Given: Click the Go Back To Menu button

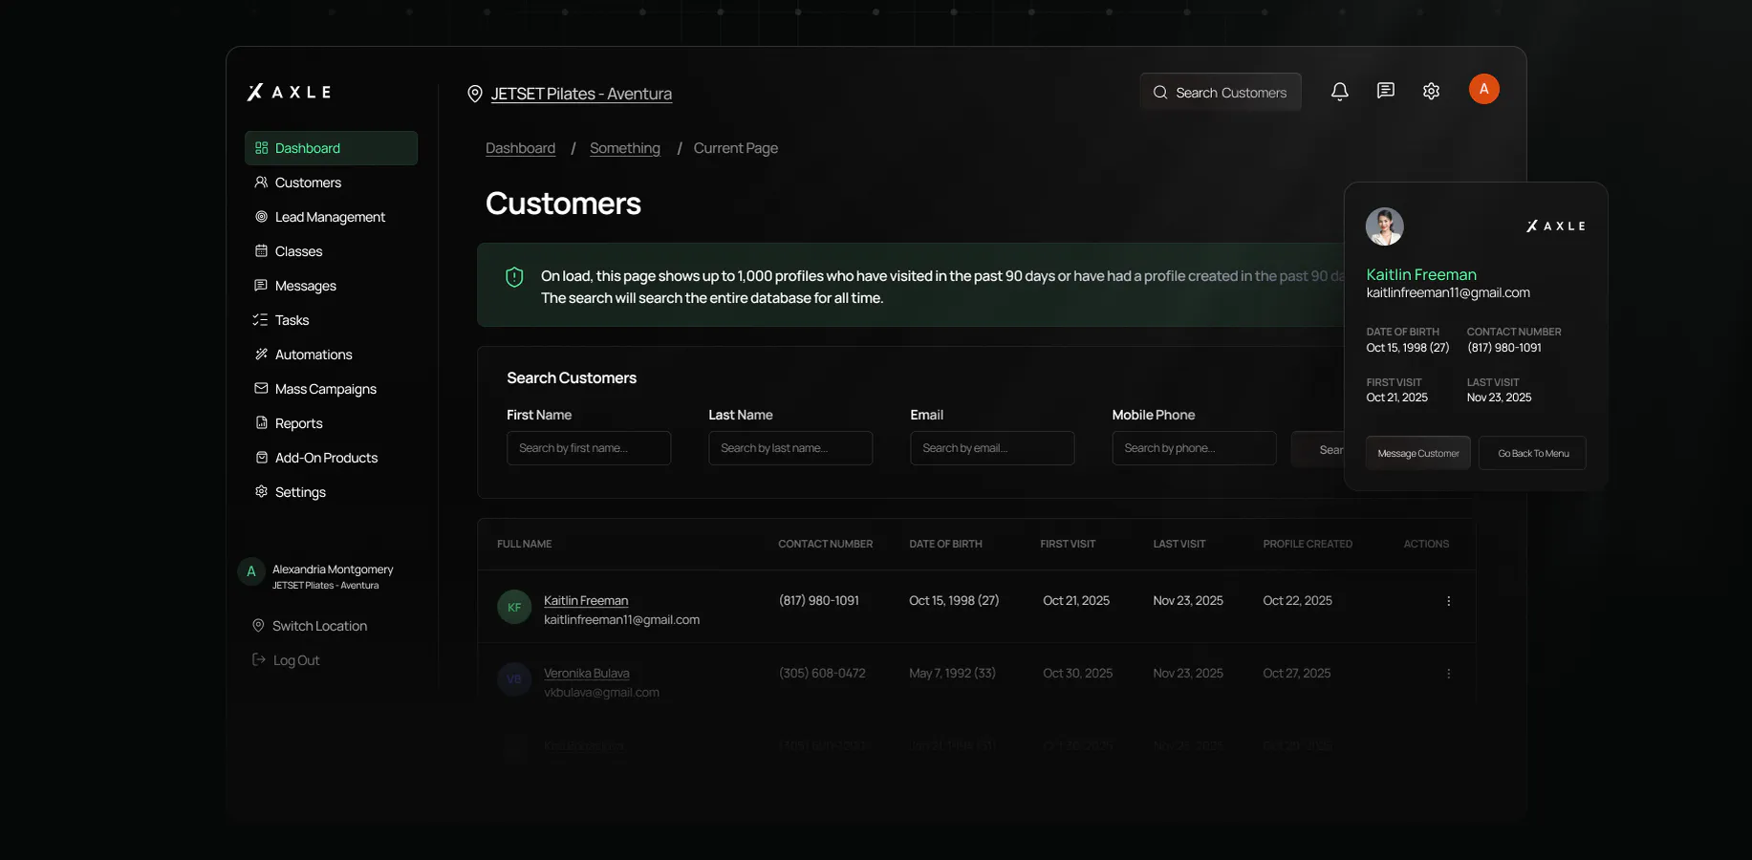Looking at the screenshot, I should [1533, 453].
